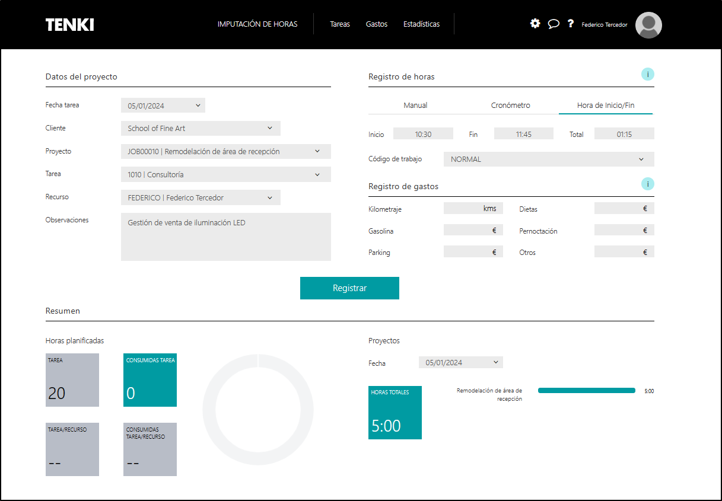722x501 pixels.
Task: Click the Otros amount field
Action: (624, 251)
